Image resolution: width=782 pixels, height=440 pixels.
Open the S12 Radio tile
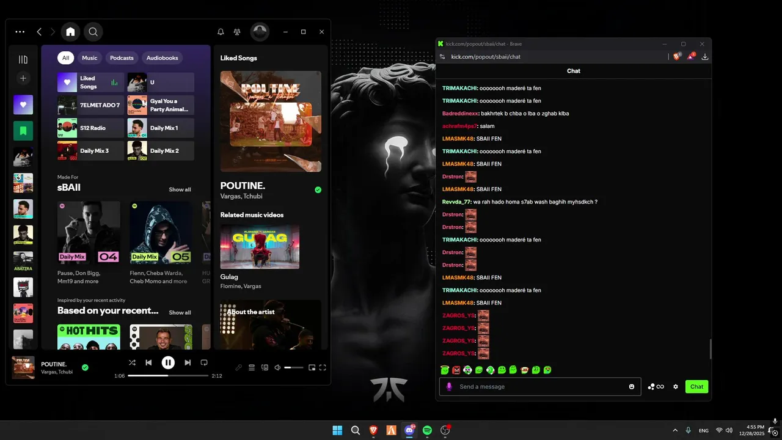click(90, 128)
